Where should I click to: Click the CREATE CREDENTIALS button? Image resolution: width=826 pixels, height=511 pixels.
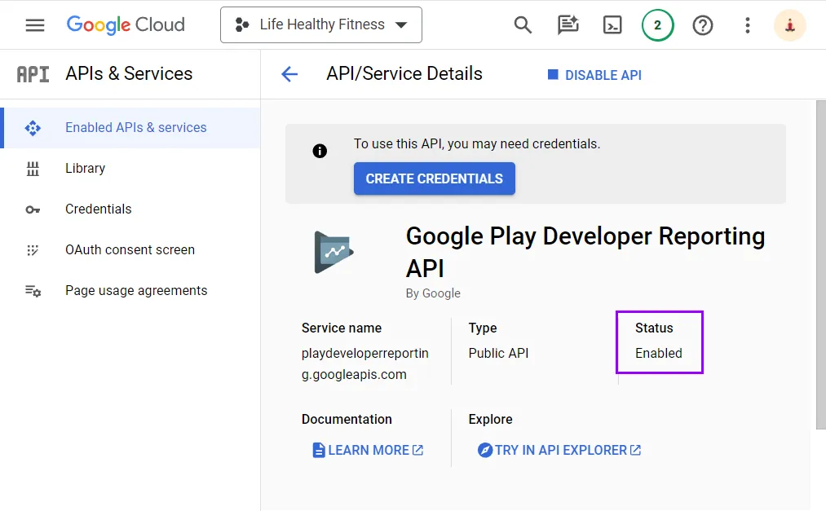[434, 178]
